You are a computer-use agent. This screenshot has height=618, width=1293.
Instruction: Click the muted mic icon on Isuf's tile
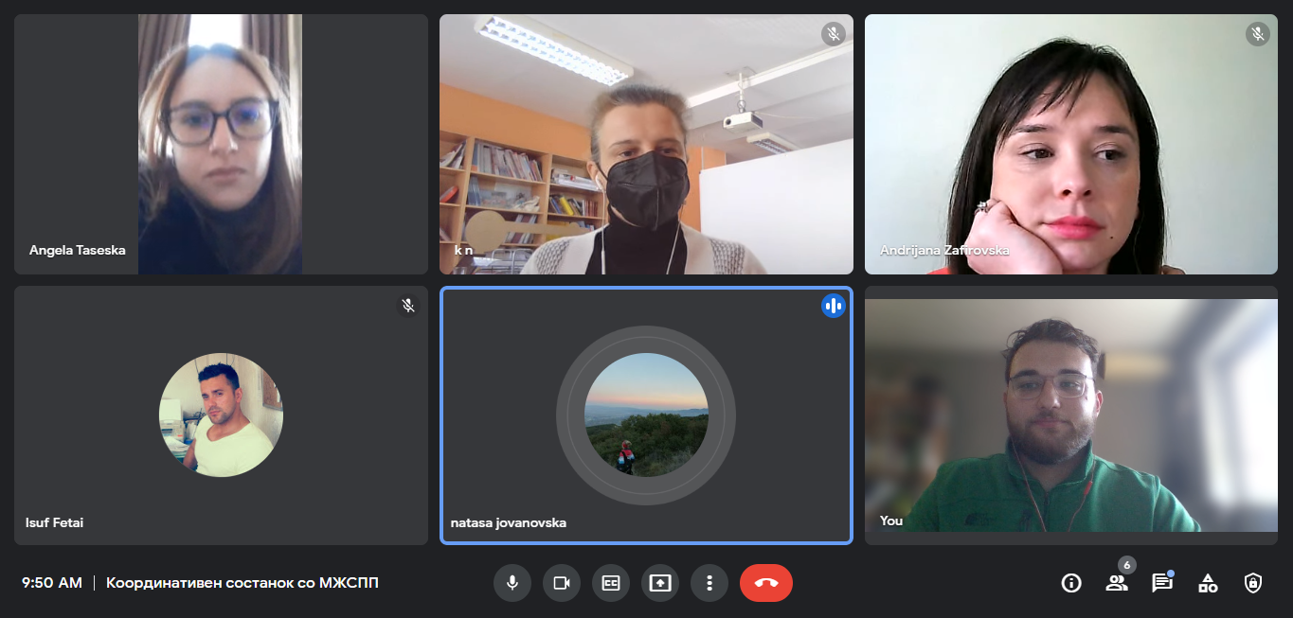[408, 306]
